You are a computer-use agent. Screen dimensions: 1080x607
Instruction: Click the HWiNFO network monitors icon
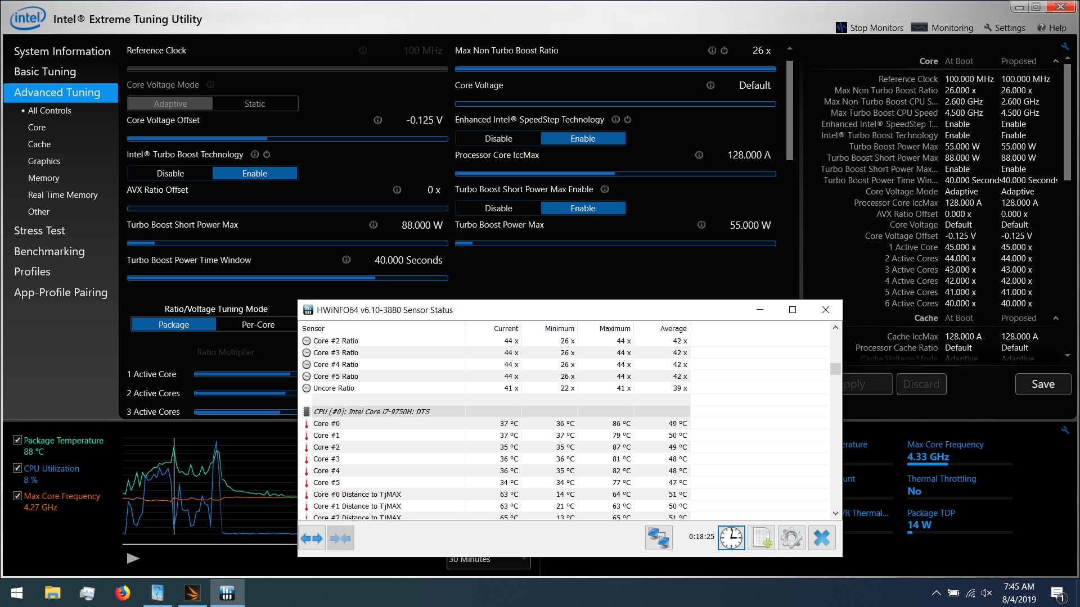click(659, 538)
